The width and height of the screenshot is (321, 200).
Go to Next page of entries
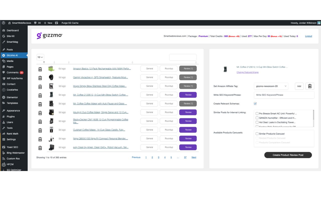click(x=194, y=157)
